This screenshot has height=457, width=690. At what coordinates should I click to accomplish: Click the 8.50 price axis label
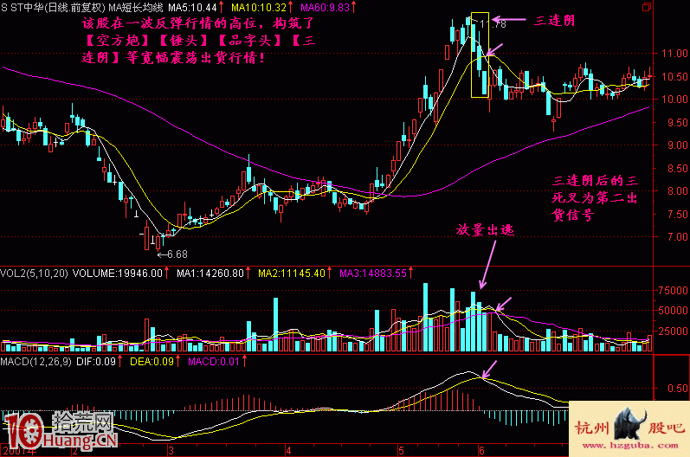677,168
